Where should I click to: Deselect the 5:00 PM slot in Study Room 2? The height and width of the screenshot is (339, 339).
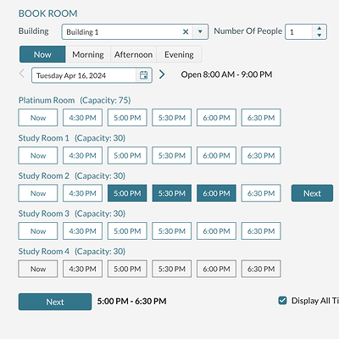pos(127,193)
